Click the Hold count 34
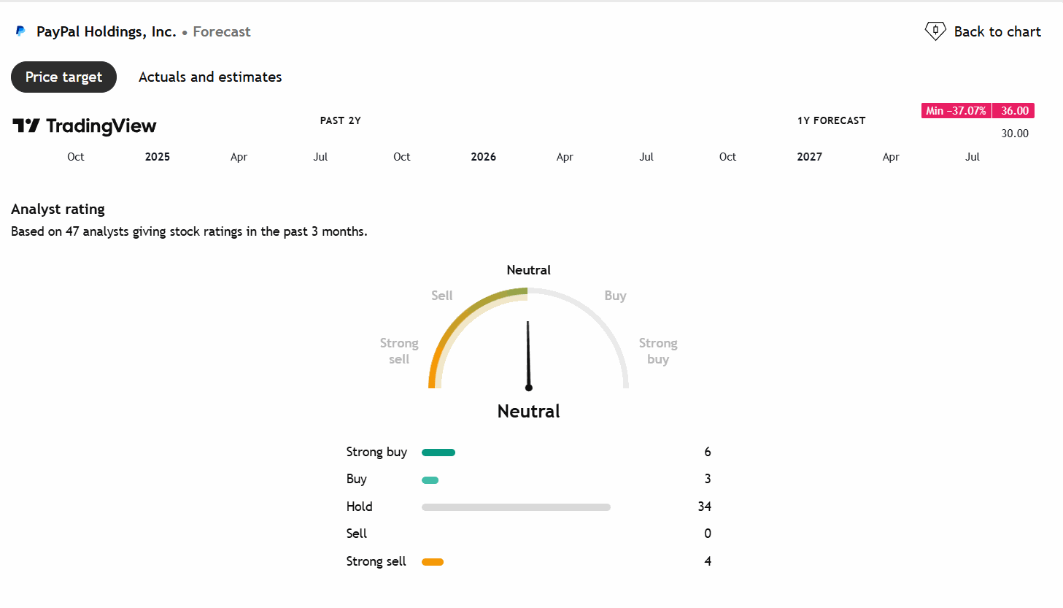Image resolution: width=1063 pixels, height=608 pixels. point(705,507)
